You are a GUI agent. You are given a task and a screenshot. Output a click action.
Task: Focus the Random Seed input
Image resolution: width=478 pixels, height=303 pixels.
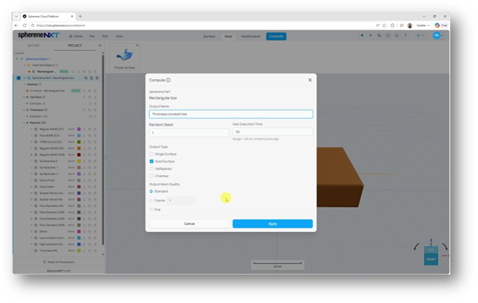pyautogui.click(x=189, y=132)
